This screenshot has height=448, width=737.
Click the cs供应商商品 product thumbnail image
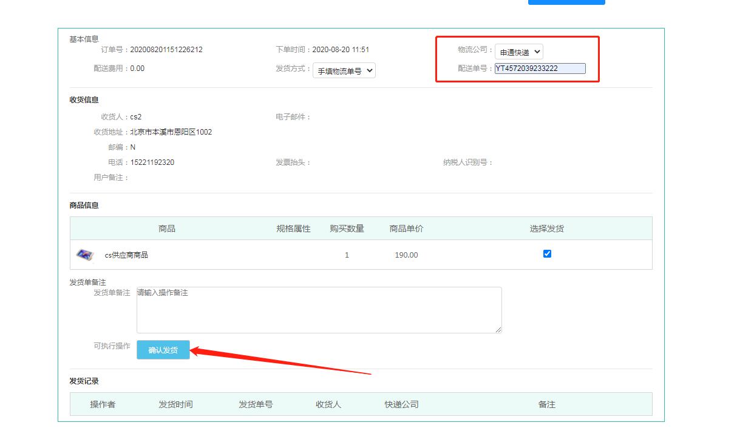tap(85, 255)
